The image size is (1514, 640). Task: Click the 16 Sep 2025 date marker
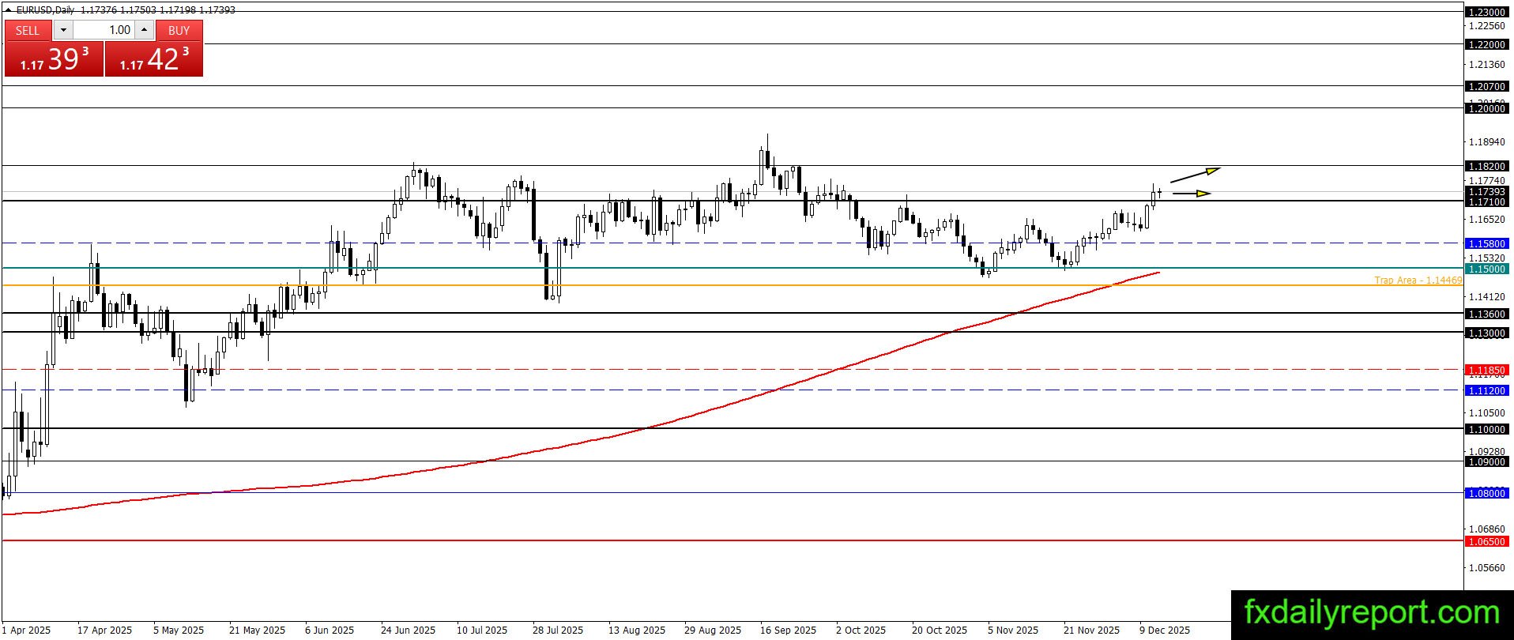coord(788,630)
